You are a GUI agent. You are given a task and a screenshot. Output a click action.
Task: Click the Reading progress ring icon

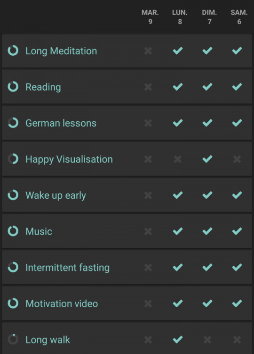pos(13,86)
